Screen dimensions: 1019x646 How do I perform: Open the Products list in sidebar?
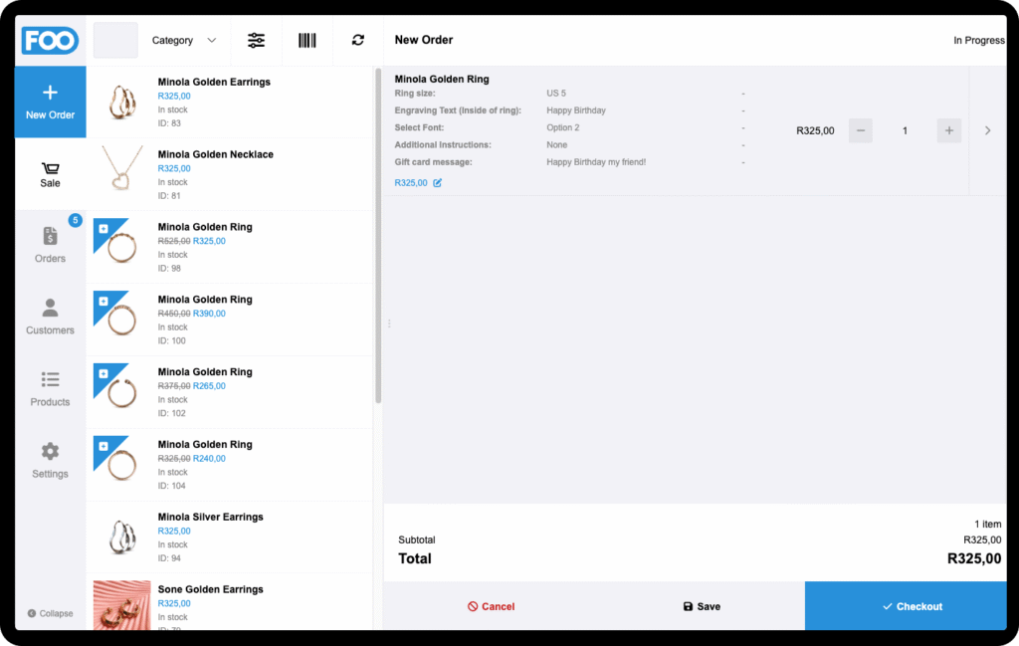(50, 388)
